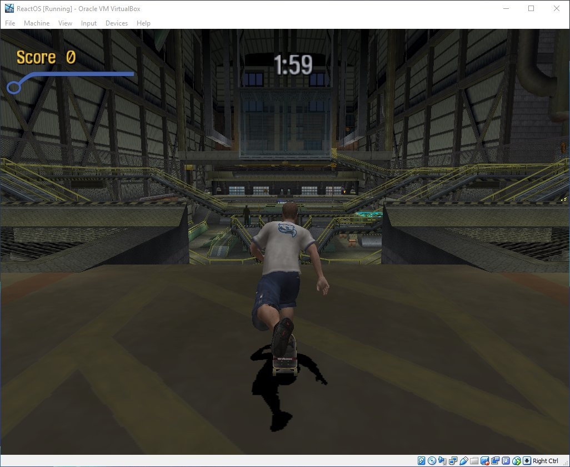Click the Score 0 display
570x467 pixels.
(x=46, y=57)
